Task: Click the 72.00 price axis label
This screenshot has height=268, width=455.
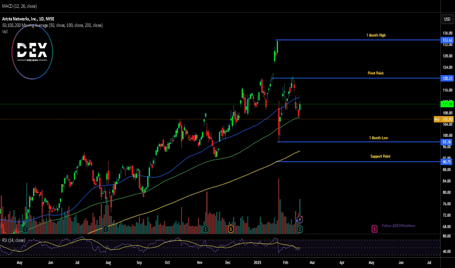Action: (x=448, y=215)
